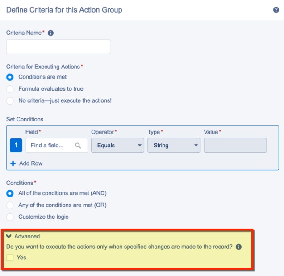This screenshot has height=276, width=284.
Task: Select Any of the conditions are met (OR)
Action: (x=10, y=205)
